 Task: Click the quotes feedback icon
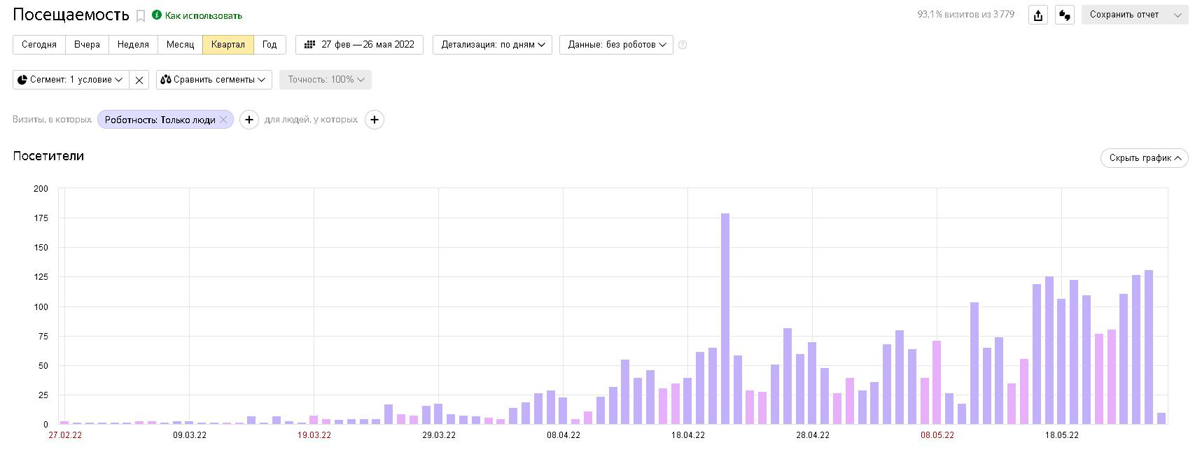coord(1065,15)
